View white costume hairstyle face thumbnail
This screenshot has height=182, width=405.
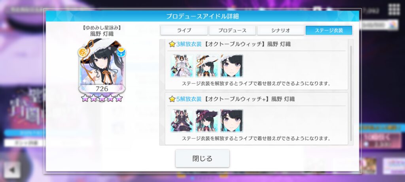pyautogui.click(x=232, y=66)
